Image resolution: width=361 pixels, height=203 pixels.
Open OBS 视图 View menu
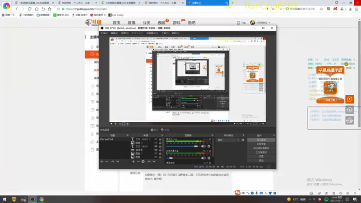(125, 33)
